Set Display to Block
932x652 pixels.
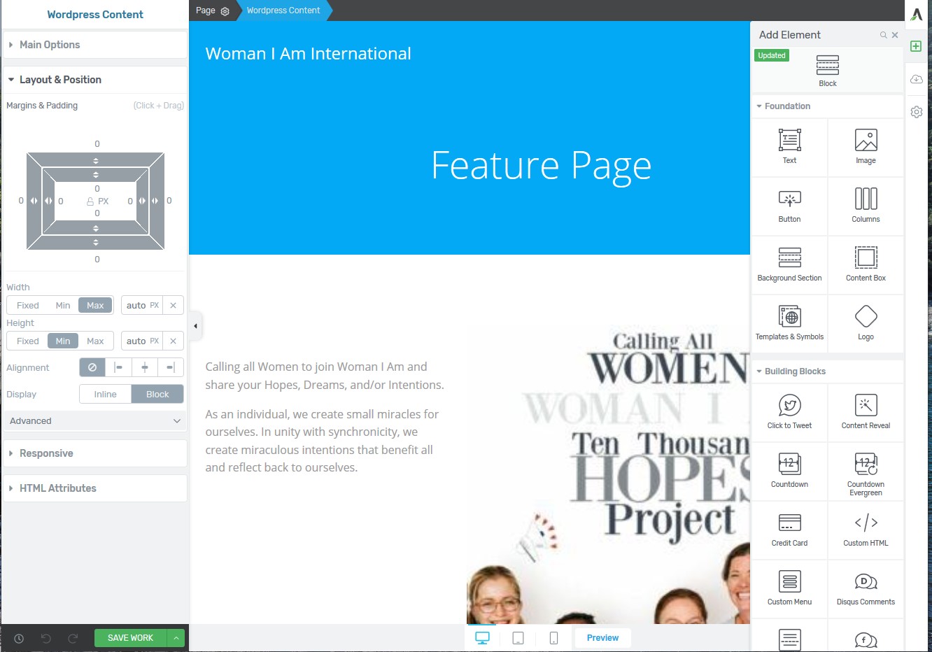157,395
